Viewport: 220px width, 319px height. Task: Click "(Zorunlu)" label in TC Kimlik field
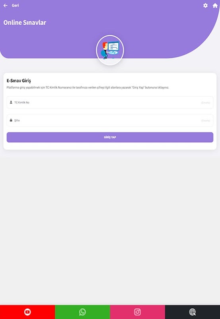click(206, 102)
